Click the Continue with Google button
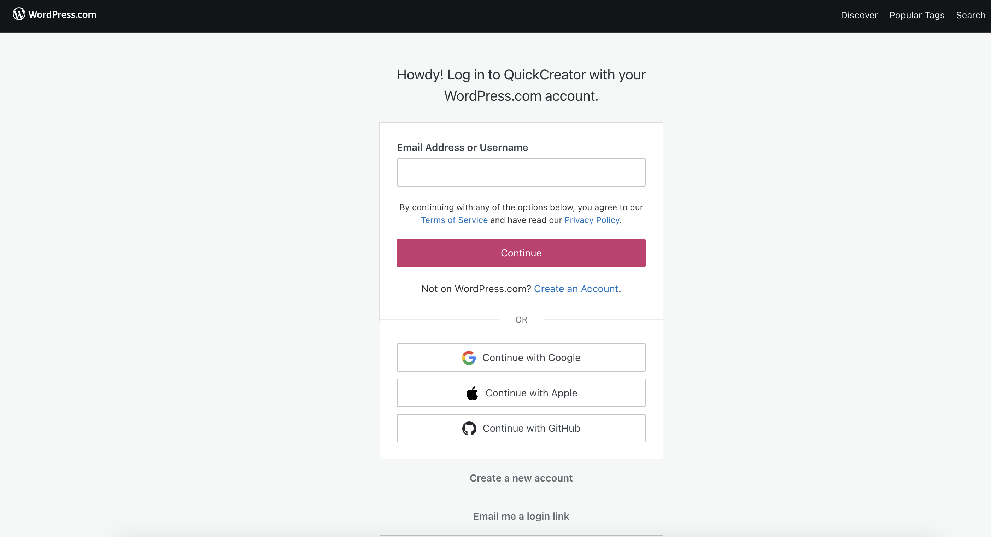 pos(521,357)
